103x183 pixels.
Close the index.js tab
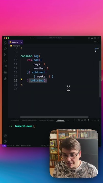click(x=21, y=42)
